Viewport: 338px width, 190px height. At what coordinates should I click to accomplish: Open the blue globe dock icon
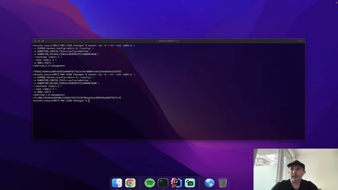pyautogui.click(x=209, y=183)
